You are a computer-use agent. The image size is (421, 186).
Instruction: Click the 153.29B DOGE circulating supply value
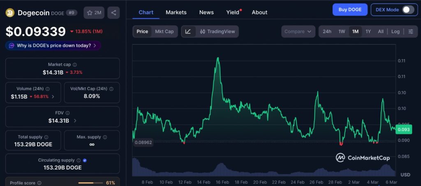tap(62, 168)
